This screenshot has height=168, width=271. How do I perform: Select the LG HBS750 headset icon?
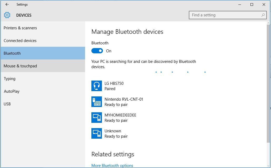pos(96,86)
